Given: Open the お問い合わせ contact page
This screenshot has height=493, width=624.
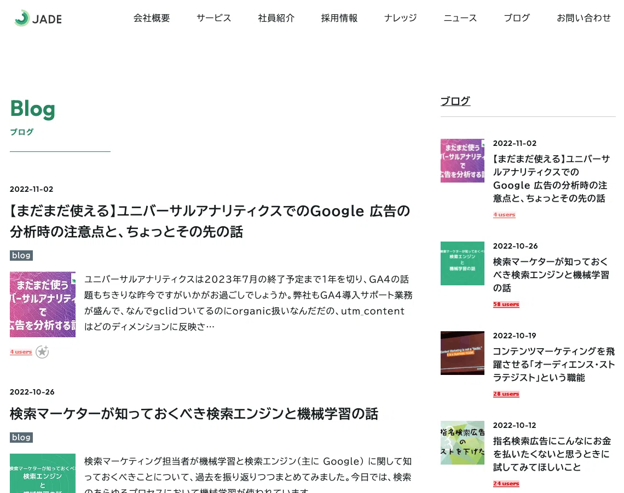Looking at the screenshot, I should [583, 18].
